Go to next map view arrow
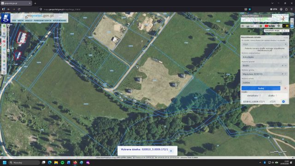 pos(4,69)
